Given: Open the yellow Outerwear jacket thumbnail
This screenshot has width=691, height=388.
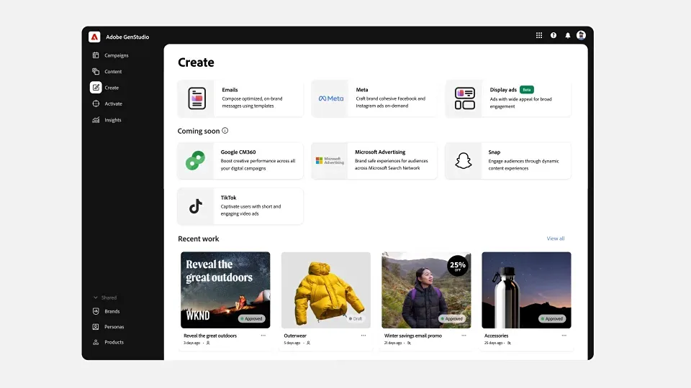Looking at the screenshot, I should coord(325,290).
